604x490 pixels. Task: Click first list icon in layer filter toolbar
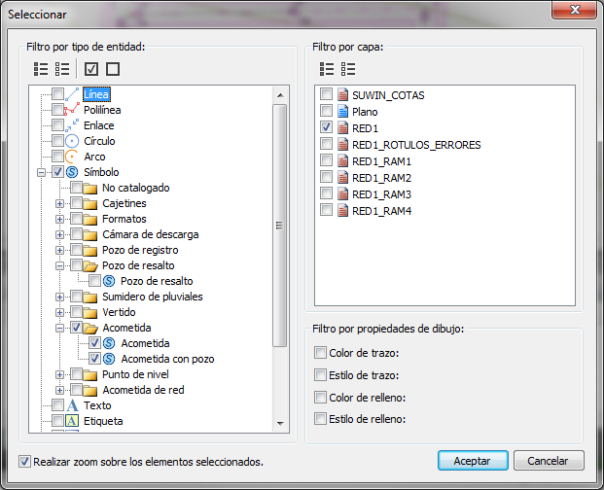pos(327,69)
